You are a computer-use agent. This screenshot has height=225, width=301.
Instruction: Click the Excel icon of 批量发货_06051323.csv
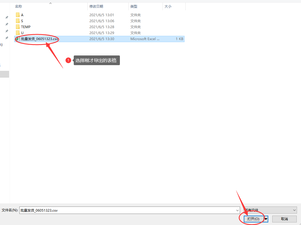point(18,39)
